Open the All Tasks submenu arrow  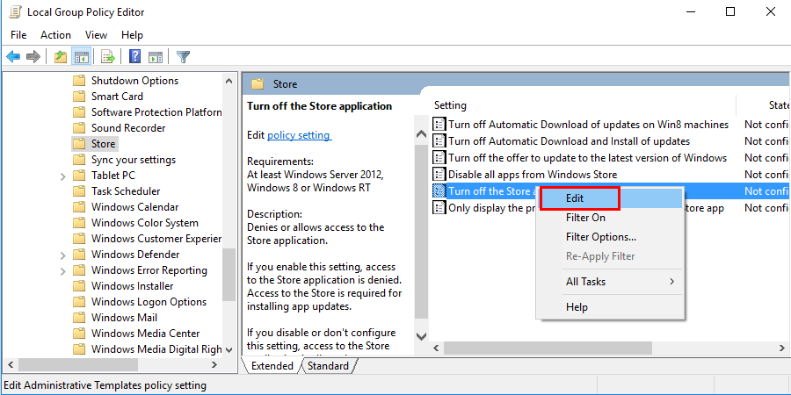pos(672,282)
